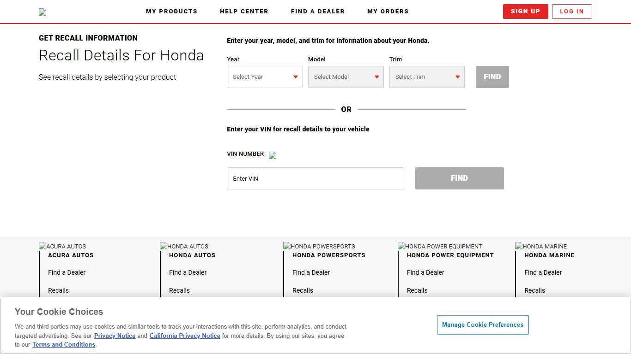Focus the Enter VIN text field
This screenshot has width=631, height=354.
tap(315, 178)
